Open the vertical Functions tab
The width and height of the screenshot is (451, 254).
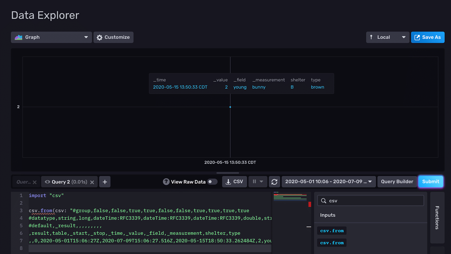437,218
